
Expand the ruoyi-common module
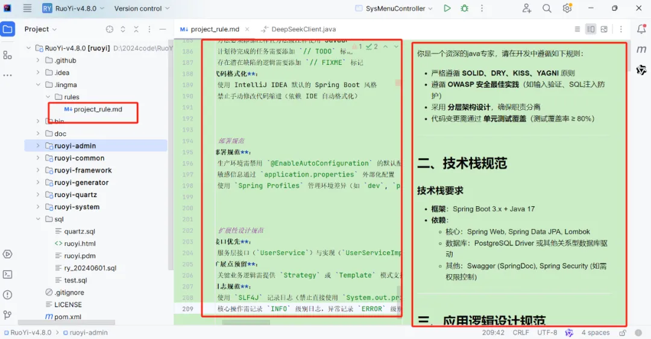click(x=38, y=158)
